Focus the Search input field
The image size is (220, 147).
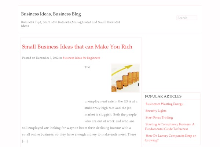(187, 18)
